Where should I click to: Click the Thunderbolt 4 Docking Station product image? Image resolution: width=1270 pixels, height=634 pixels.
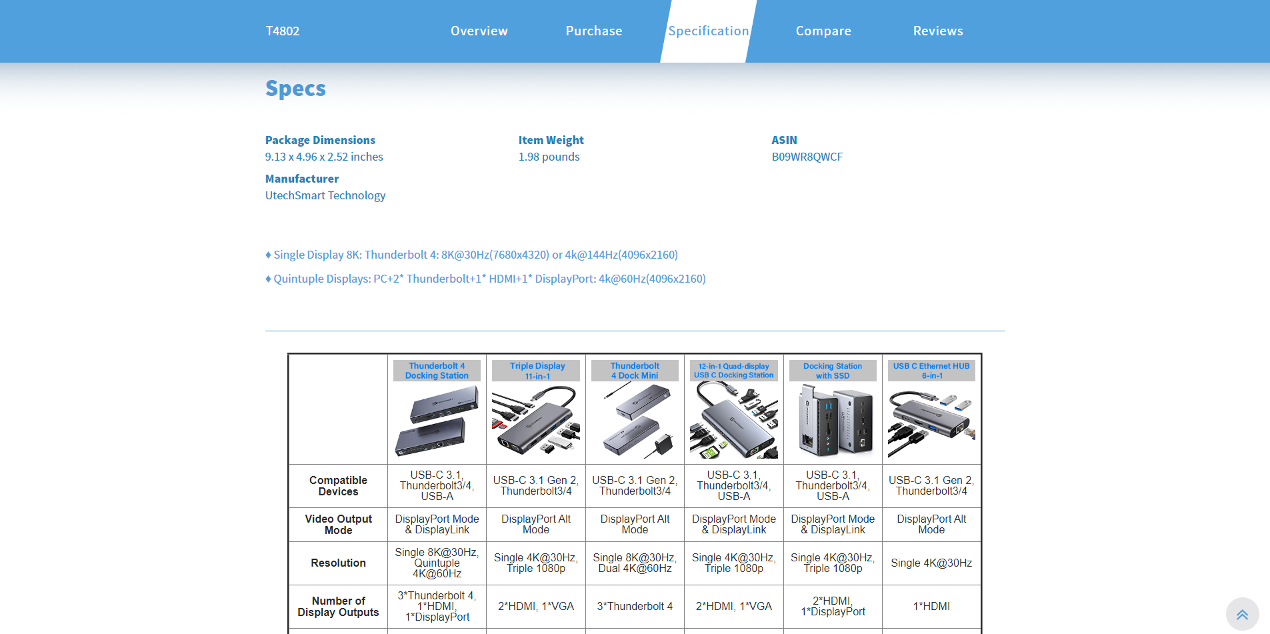coord(437,422)
